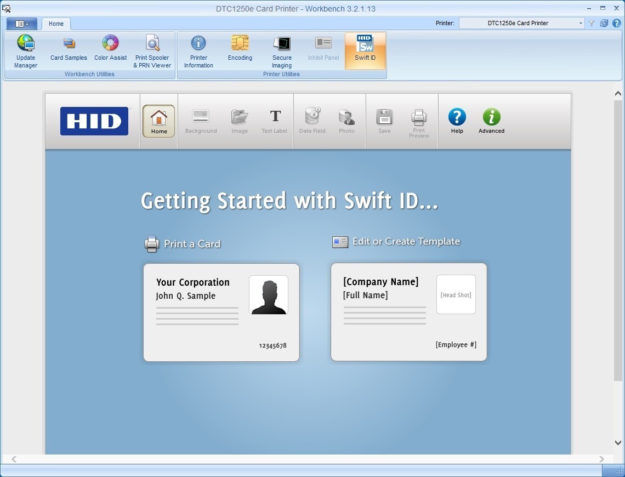Open Secure Imaging utility
Viewport: 625px width, 477px height.
[x=282, y=50]
